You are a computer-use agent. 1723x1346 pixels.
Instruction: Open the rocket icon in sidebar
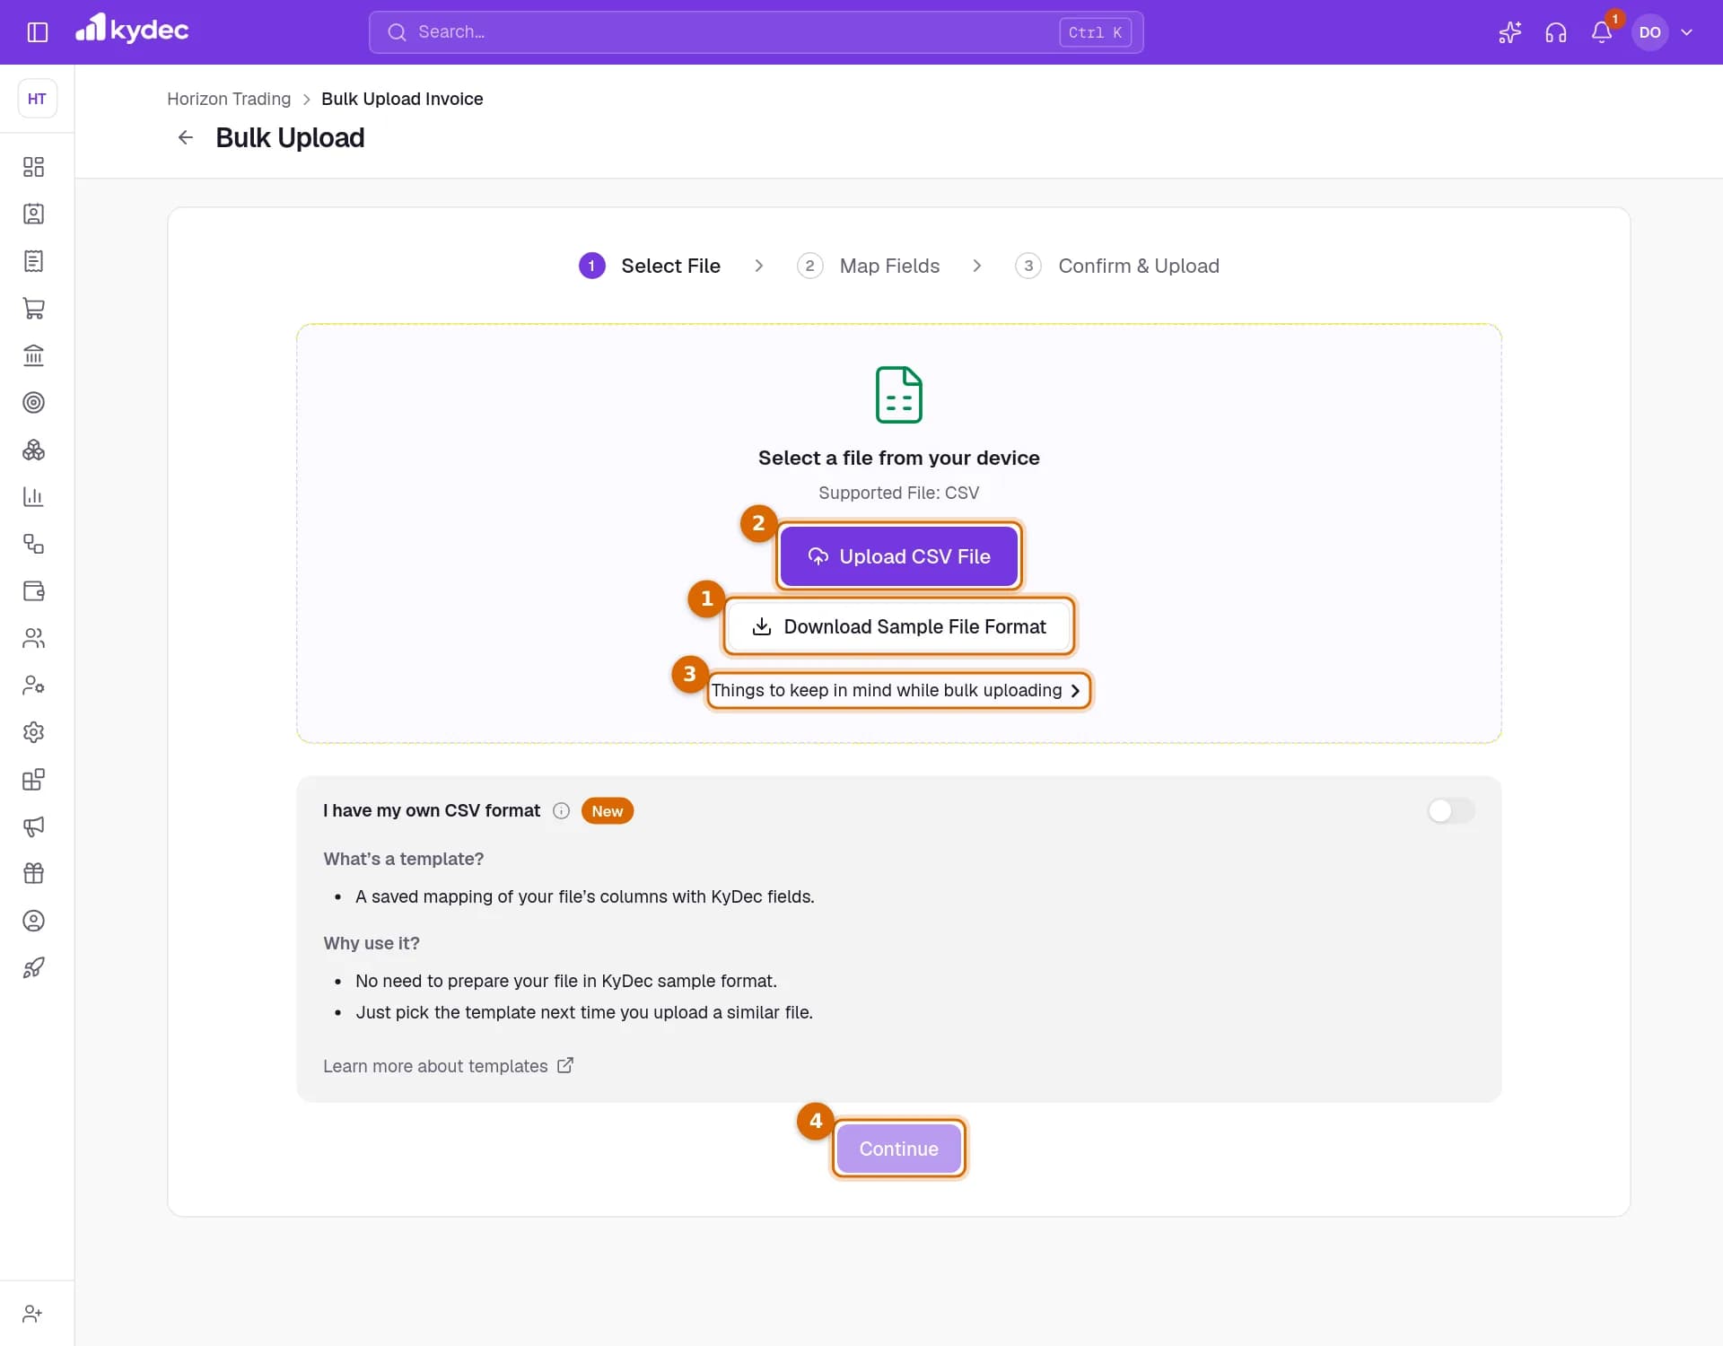[33, 967]
